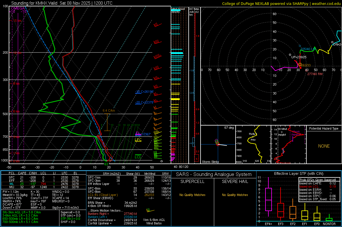342x227 pixels.
Task: Click the 'SFC-6km' shear row
Action: coord(129,188)
